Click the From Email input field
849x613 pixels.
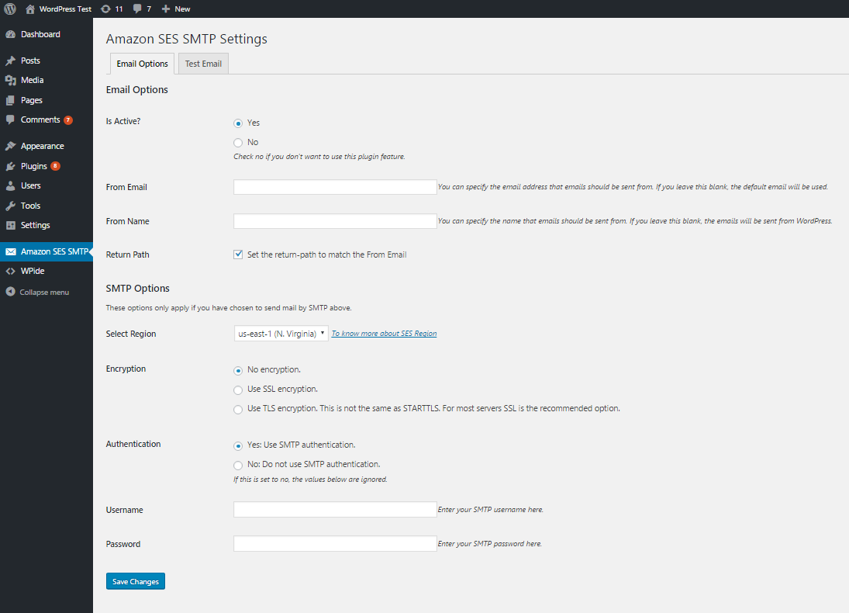pos(335,187)
